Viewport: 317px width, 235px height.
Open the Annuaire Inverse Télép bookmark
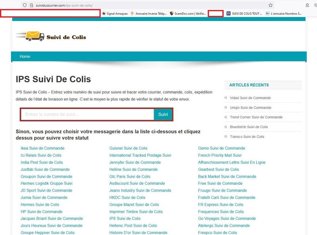click(x=149, y=13)
